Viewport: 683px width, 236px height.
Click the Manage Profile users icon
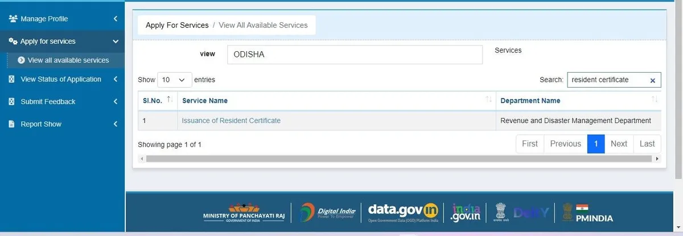click(13, 19)
